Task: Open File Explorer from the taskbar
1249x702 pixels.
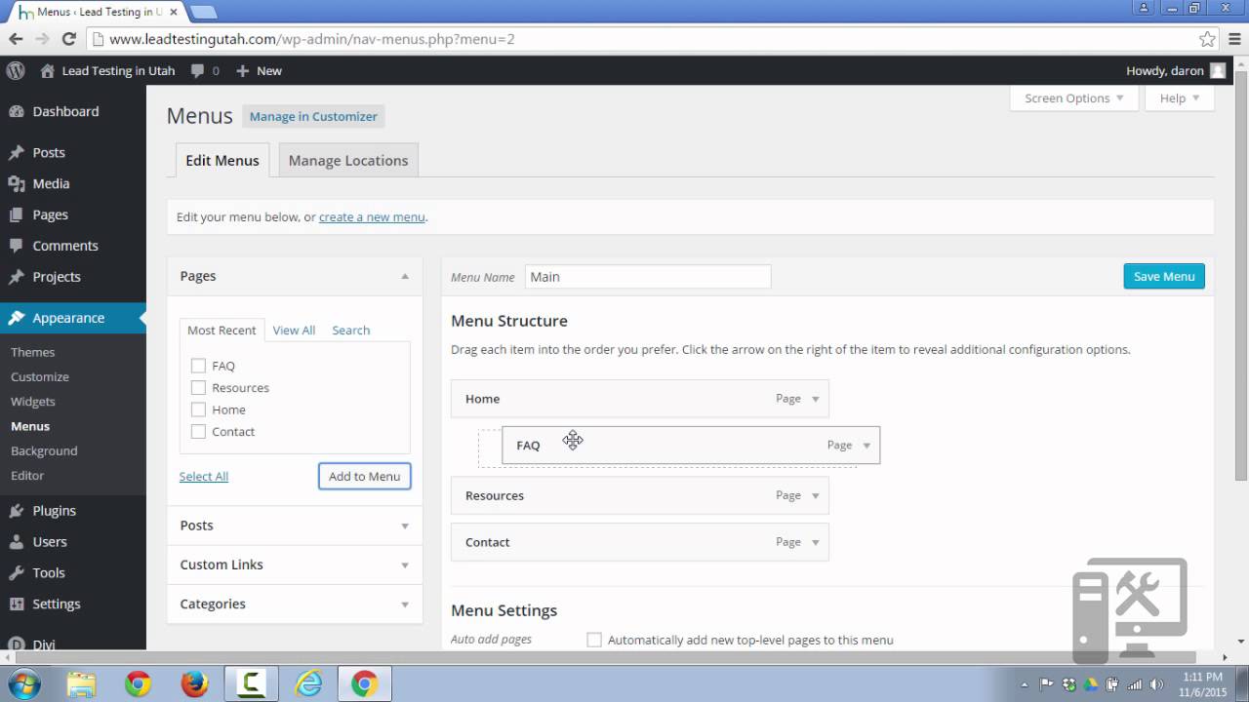Action: 83,684
